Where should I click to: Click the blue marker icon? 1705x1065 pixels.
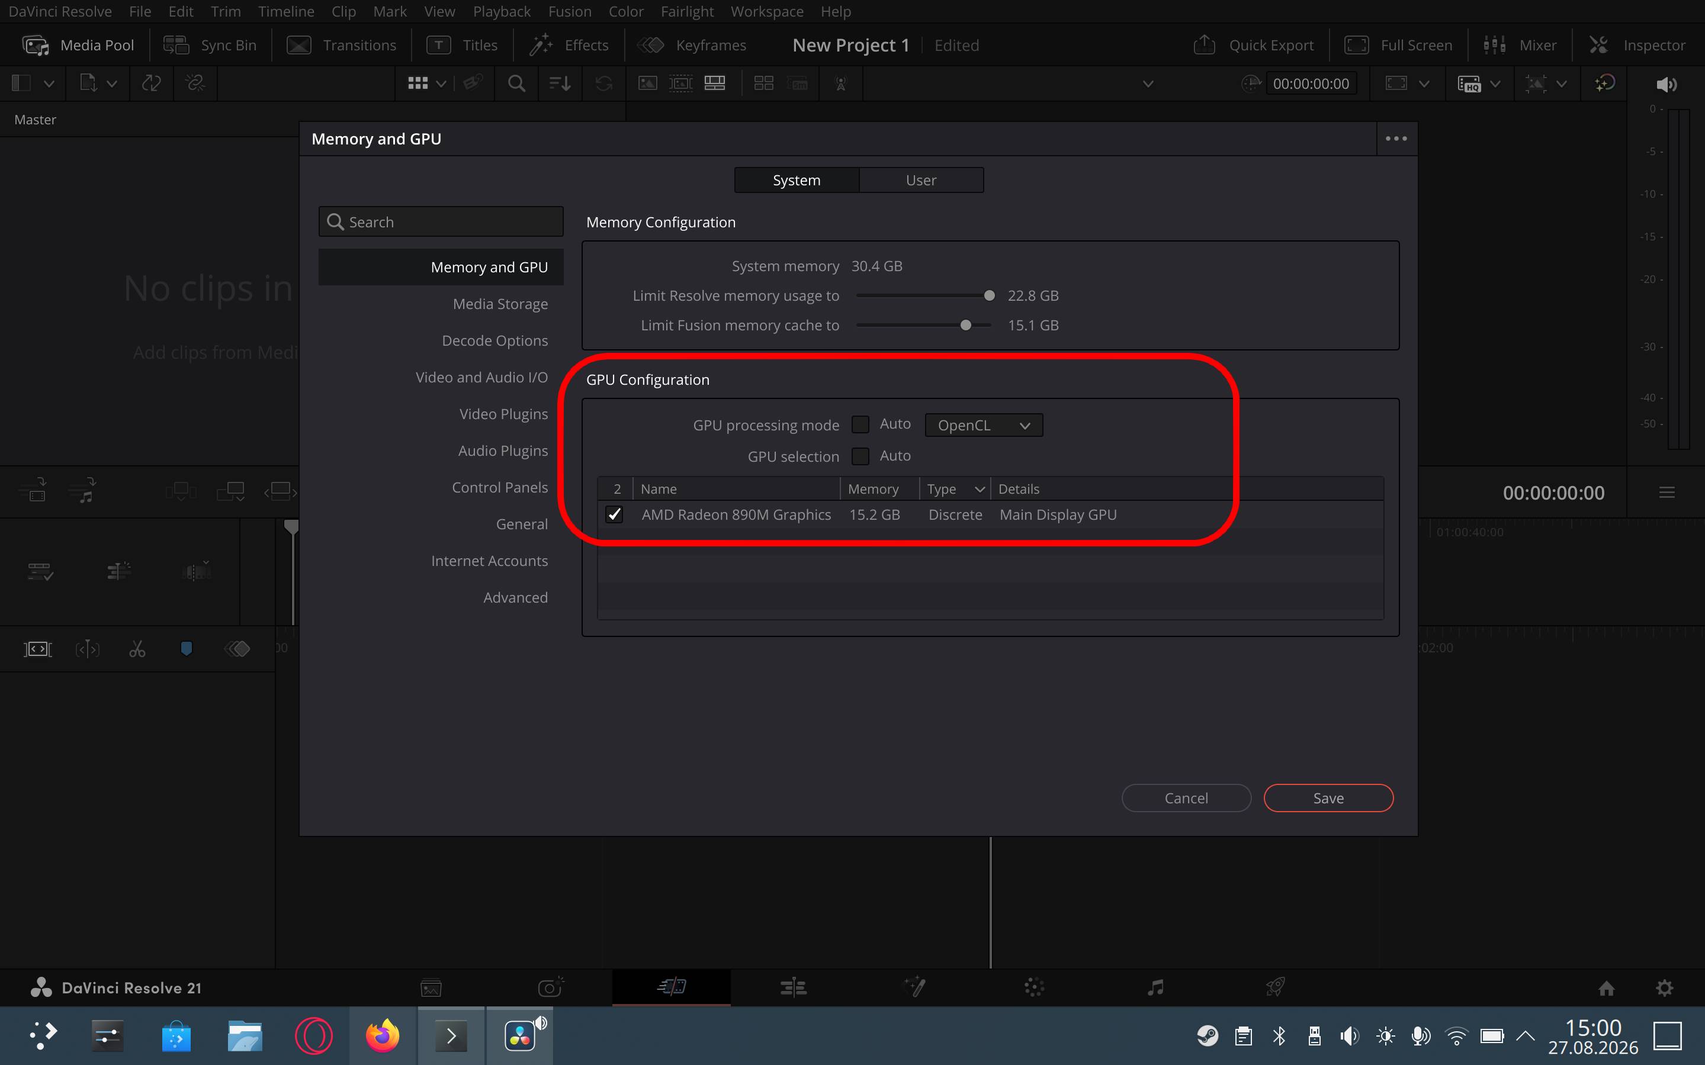click(187, 648)
